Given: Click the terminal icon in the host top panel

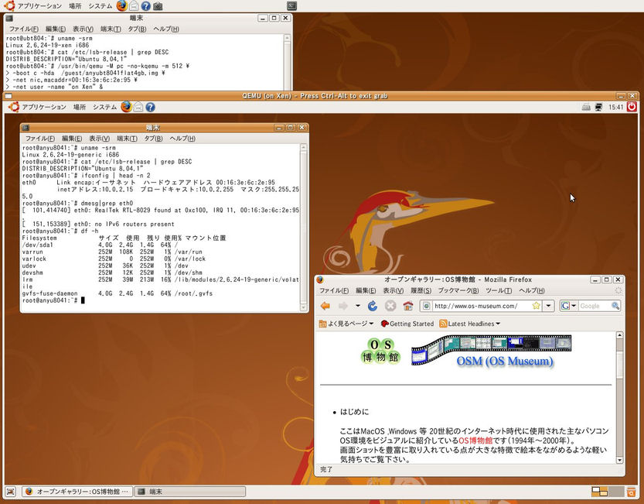Looking at the screenshot, I should tap(291, 5).
